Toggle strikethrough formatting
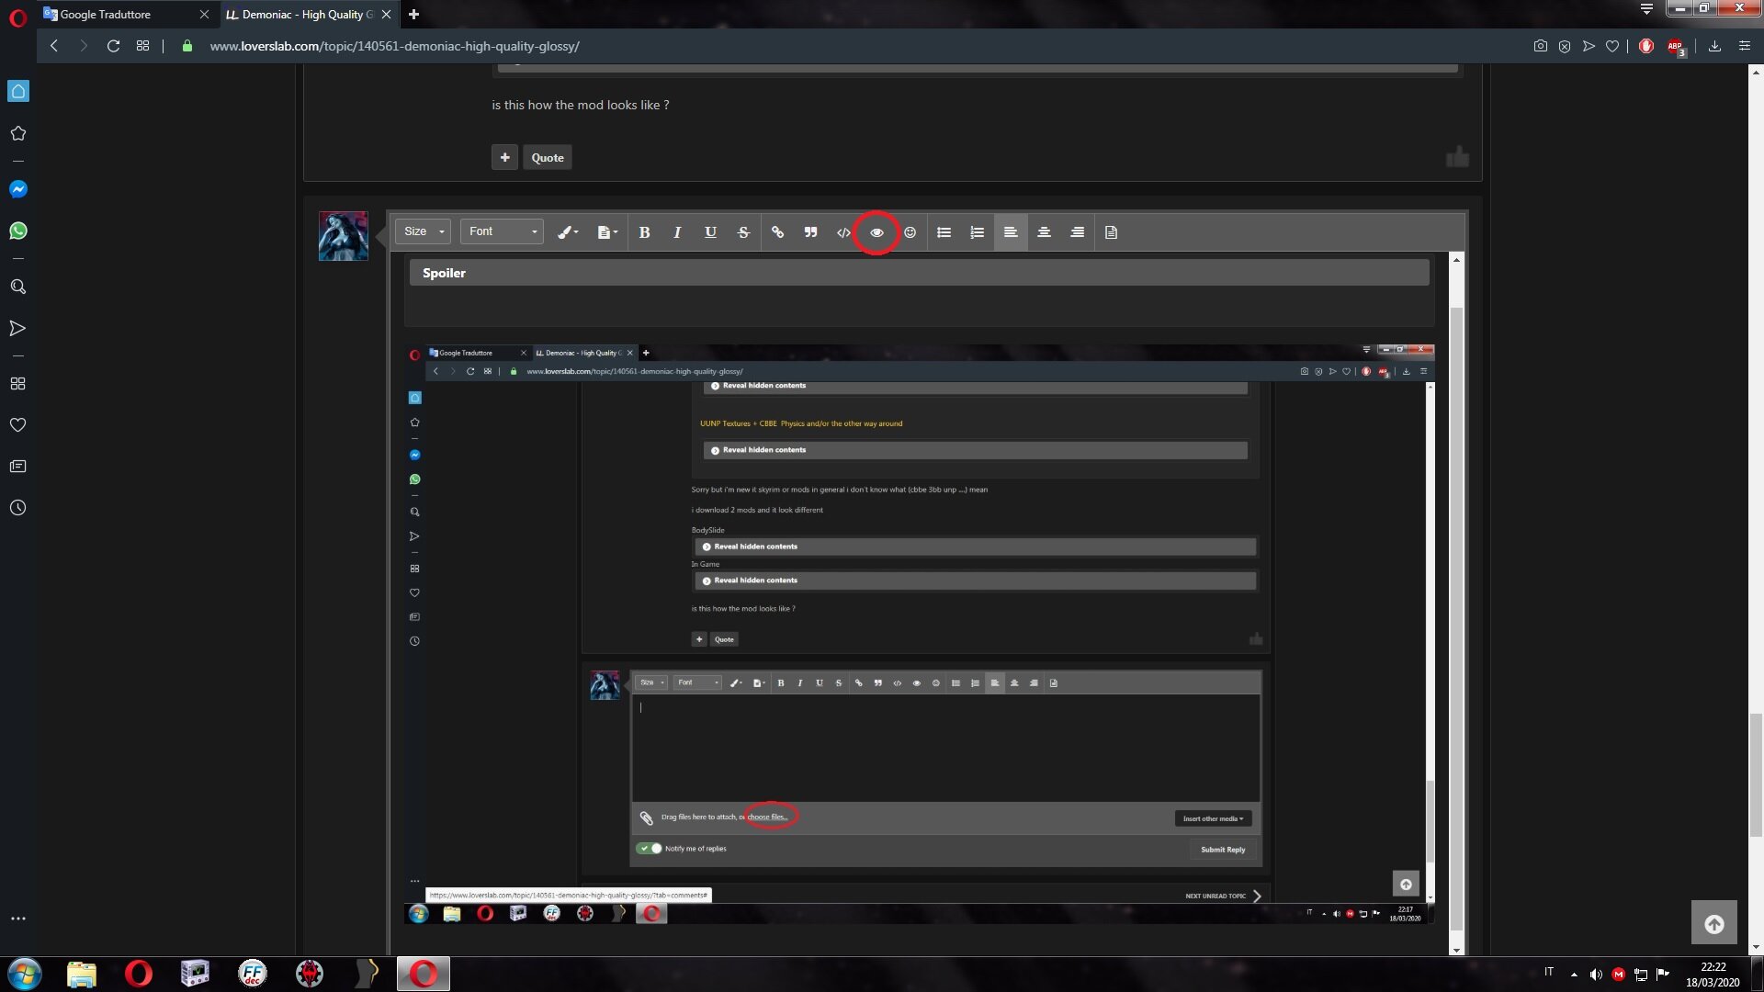The image size is (1764, 992). click(x=744, y=232)
